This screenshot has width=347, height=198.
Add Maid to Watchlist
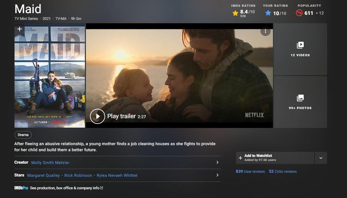point(275,158)
